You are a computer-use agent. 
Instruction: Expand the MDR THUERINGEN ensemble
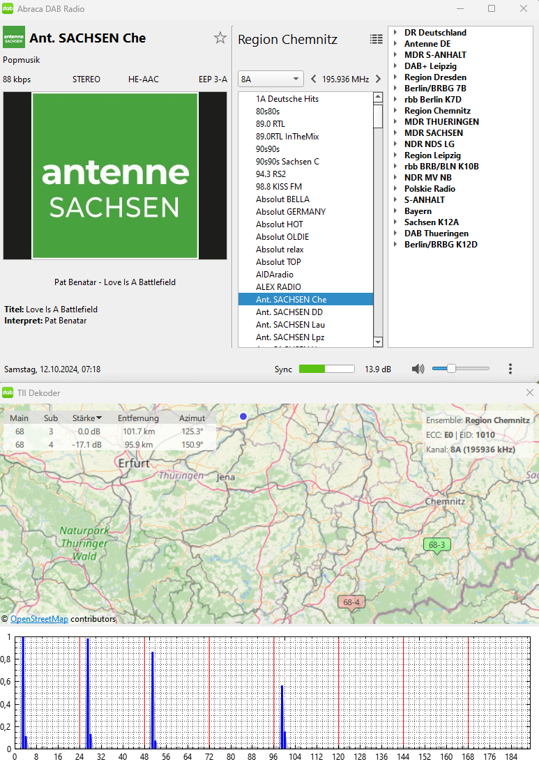click(395, 122)
